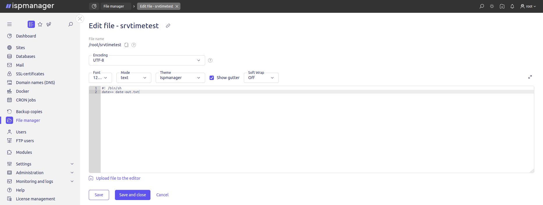Switch to Edit file - srvtimetest tab
543x205 pixels.
(x=157, y=6)
